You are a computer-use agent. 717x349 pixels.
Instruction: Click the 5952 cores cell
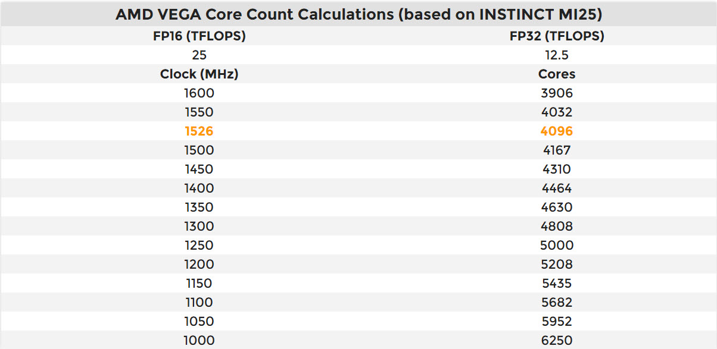pyautogui.click(x=557, y=322)
